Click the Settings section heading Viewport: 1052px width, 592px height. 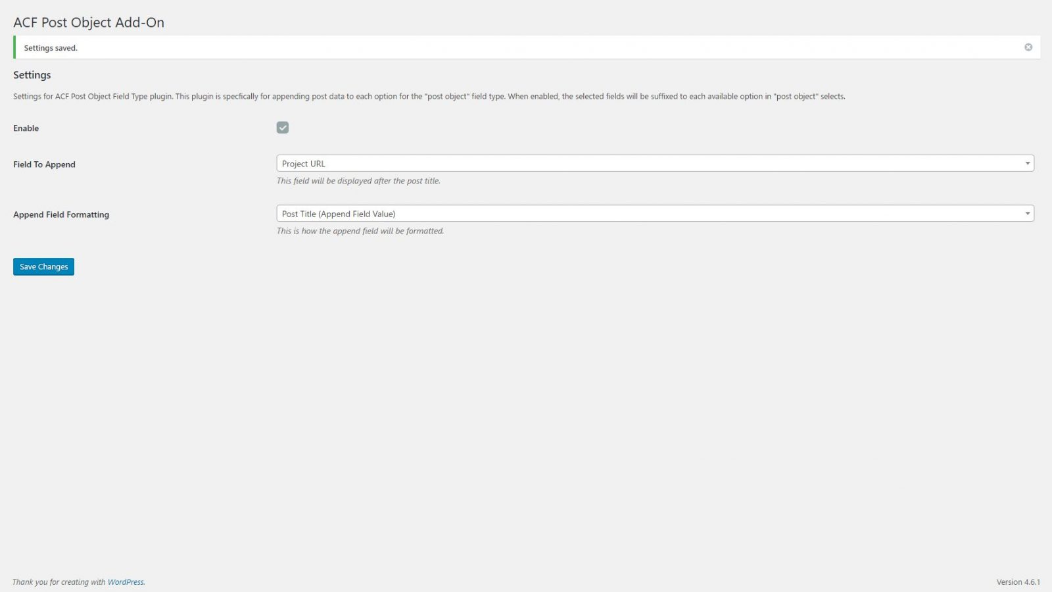pyautogui.click(x=32, y=75)
